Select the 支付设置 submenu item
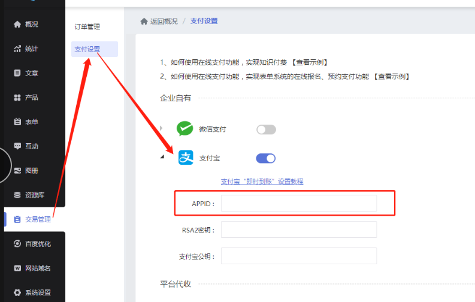The width and height of the screenshot is (475, 302). [95, 49]
